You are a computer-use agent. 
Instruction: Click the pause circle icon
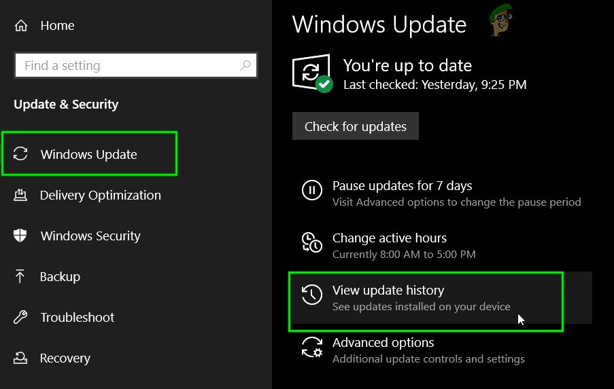[x=312, y=190]
